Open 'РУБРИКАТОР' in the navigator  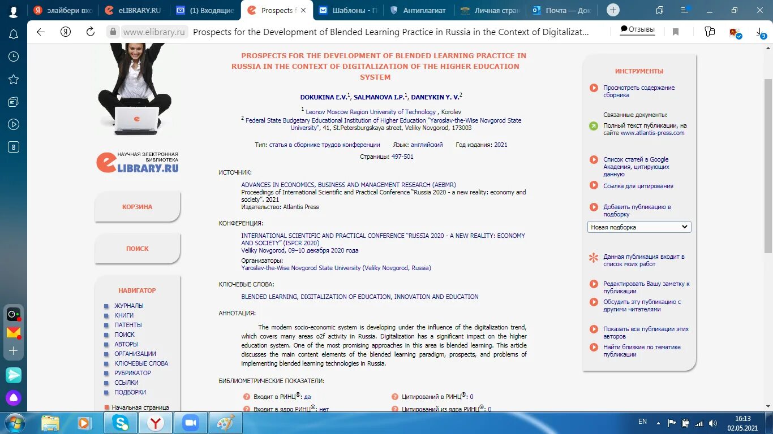click(x=132, y=373)
